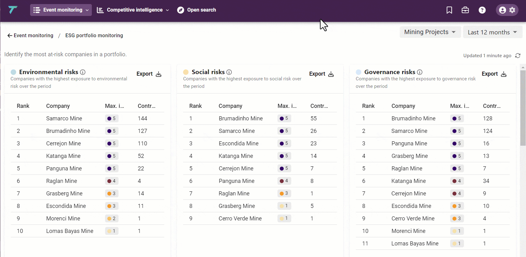526x257 pixels.
Task: Select Samarco Mine in Environmental risks
Action: pos(64,118)
